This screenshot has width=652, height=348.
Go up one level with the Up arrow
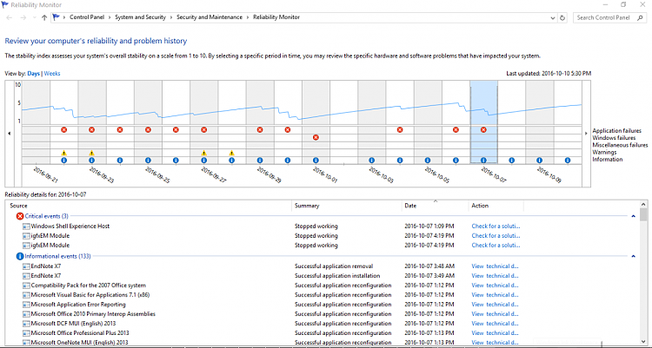coord(44,16)
